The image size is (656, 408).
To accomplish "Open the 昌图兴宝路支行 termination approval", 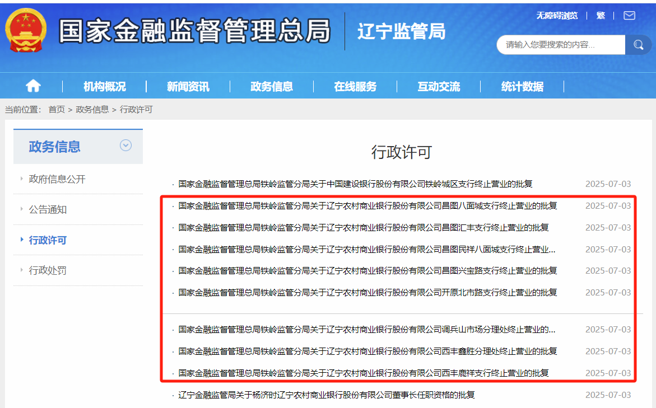I will [x=367, y=271].
